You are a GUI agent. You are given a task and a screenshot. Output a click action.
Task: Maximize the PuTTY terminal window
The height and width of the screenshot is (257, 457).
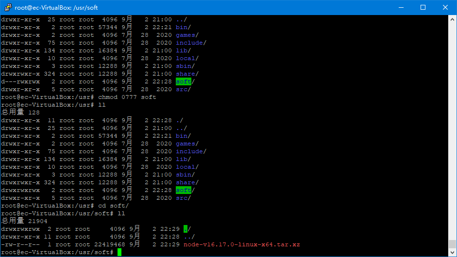(423, 7)
